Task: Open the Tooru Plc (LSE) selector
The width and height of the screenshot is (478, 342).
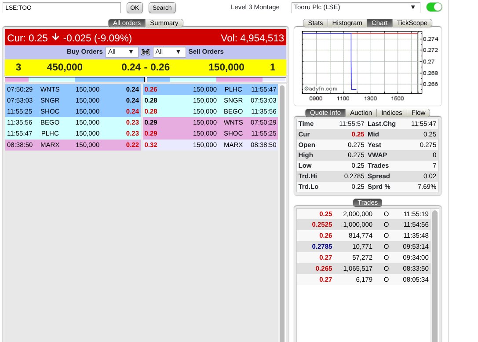Action: click(356, 7)
